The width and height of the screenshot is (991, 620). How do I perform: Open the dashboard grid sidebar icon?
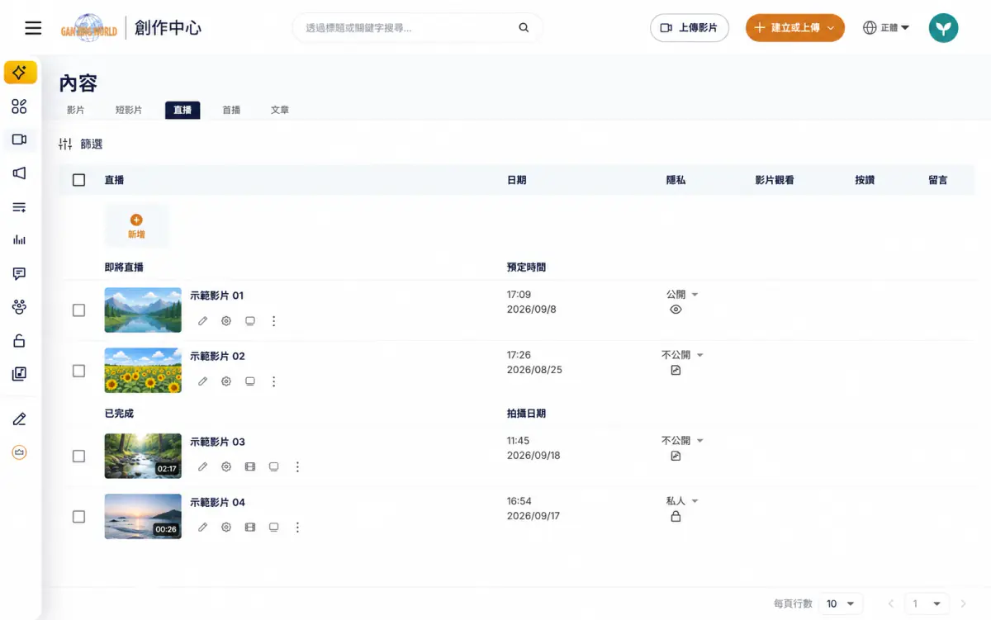pos(19,106)
